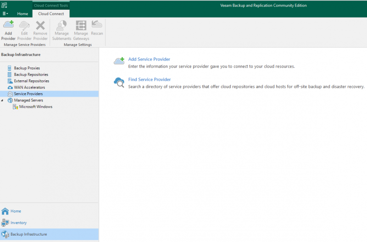The image size is (367, 242).
Task: Open the Backup Infrastructure view button
Action: pos(49,234)
